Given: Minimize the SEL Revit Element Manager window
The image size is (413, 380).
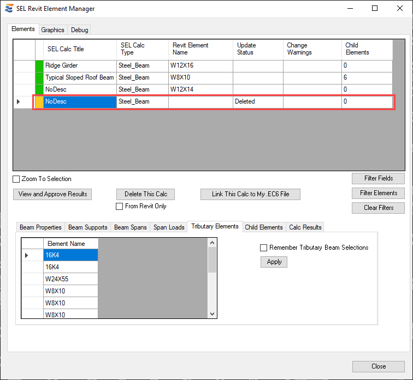Looking at the screenshot, I should pyautogui.click(x=350, y=8).
